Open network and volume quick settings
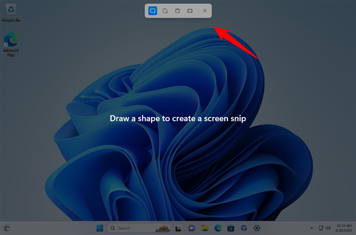Viewport: 356px width, 235px height. tap(324, 228)
